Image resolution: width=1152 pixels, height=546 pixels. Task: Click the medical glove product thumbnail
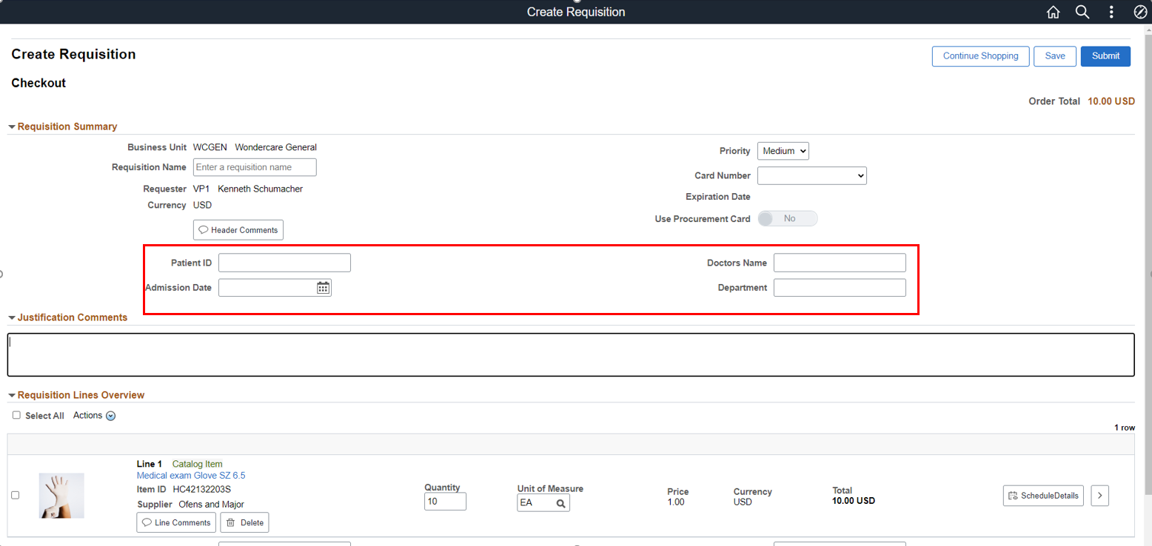[x=61, y=496]
